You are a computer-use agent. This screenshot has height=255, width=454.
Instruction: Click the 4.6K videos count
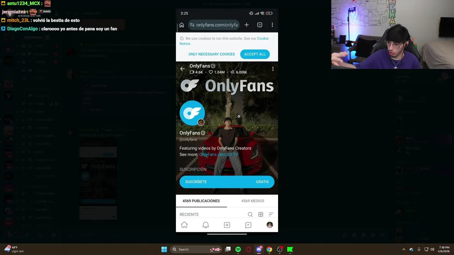click(x=196, y=72)
